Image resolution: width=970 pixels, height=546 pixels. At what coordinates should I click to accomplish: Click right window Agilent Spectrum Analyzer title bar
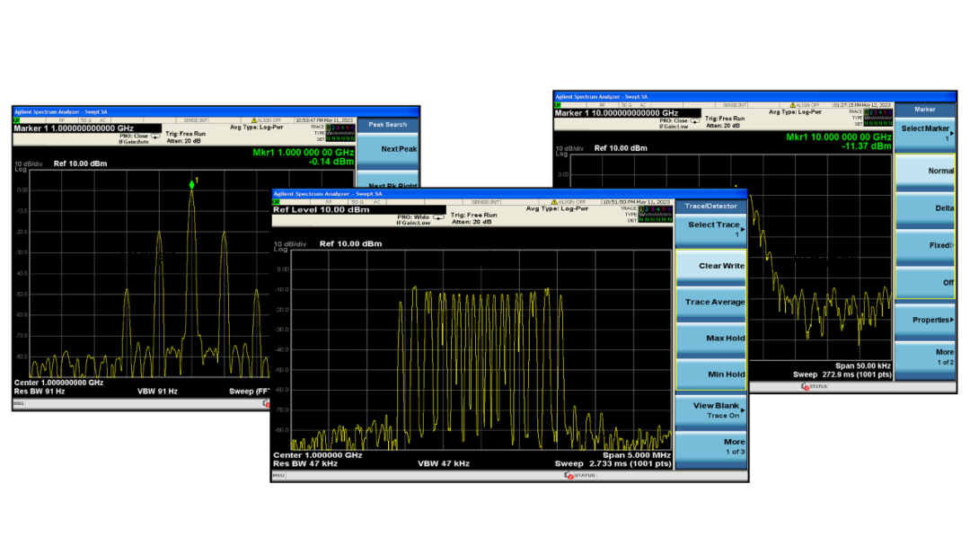pos(754,96)
